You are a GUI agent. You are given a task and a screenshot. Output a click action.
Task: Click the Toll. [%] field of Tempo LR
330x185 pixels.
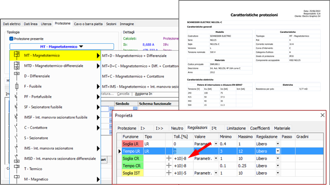pos(183,151)
